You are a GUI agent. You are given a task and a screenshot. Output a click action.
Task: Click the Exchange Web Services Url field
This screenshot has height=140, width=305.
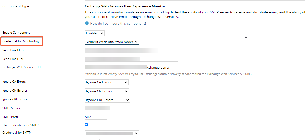click(x=131, y=67)
